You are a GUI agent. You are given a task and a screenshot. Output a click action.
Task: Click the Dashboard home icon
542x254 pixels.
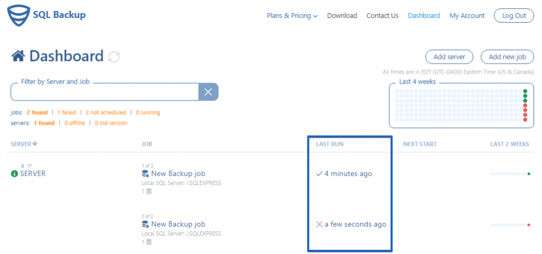[19, 56]
